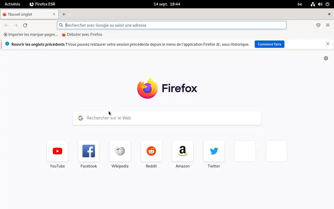This screenshot has width=334, height=209.
Task: Click the last empty shortcut tile
Action: point(277,151)
